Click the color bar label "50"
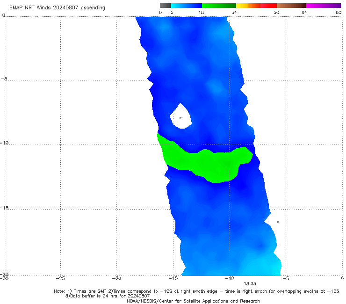346x304 pixels. [276, 12]
